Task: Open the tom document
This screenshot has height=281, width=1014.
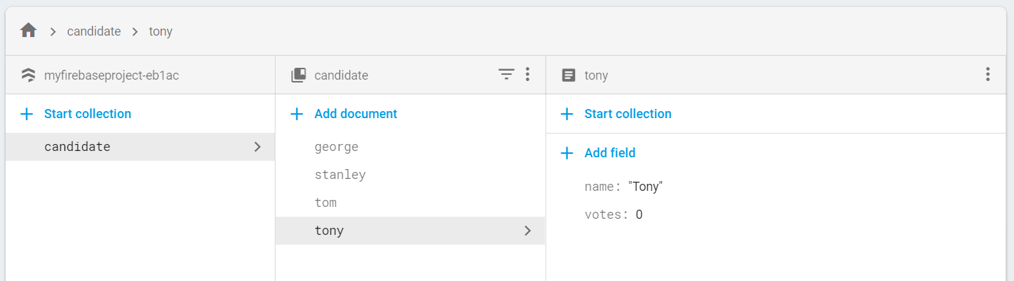Action: (x=410, y=203)
